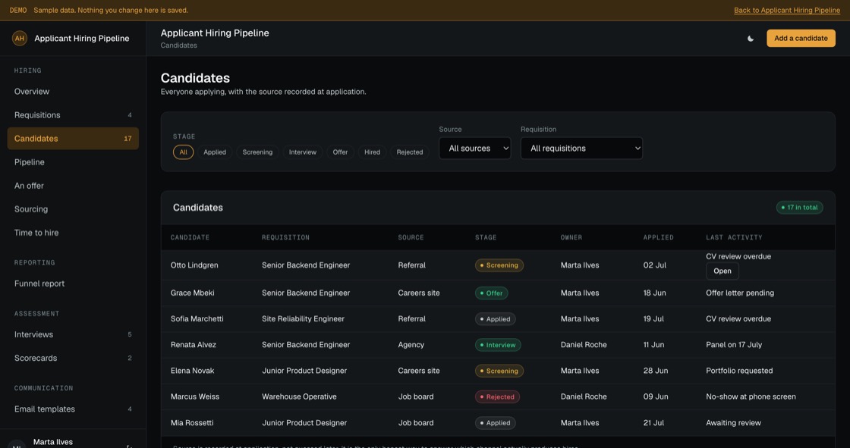Screen dimensions: 850x448
Task: Filter by Applied stage
Action: click(x=215, y=152)
